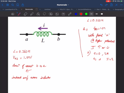The height and width of the screenshot is (93, 124).
Task: Open the Elements star sticker tool
Action: (x=51, y=14)
